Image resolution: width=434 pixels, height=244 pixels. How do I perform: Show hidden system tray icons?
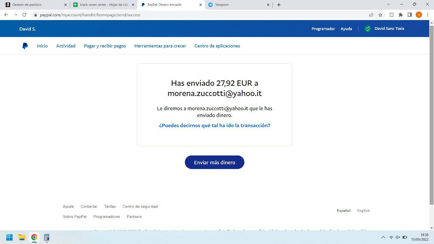point(383,237)
